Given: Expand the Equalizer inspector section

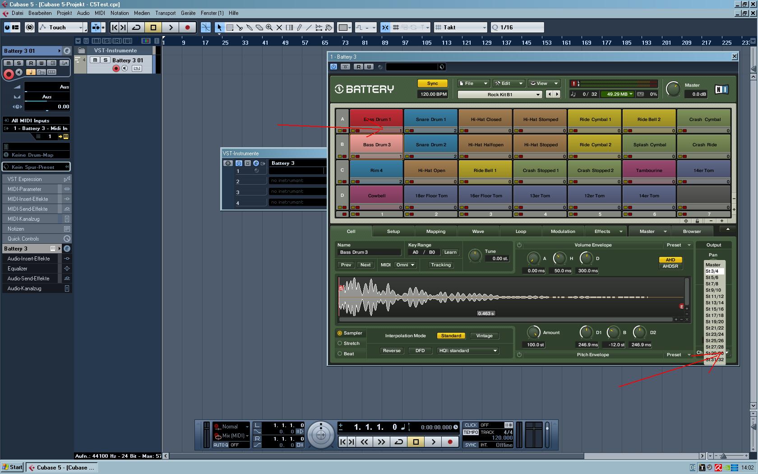Looking at the screenshot, I should (37, 269).
